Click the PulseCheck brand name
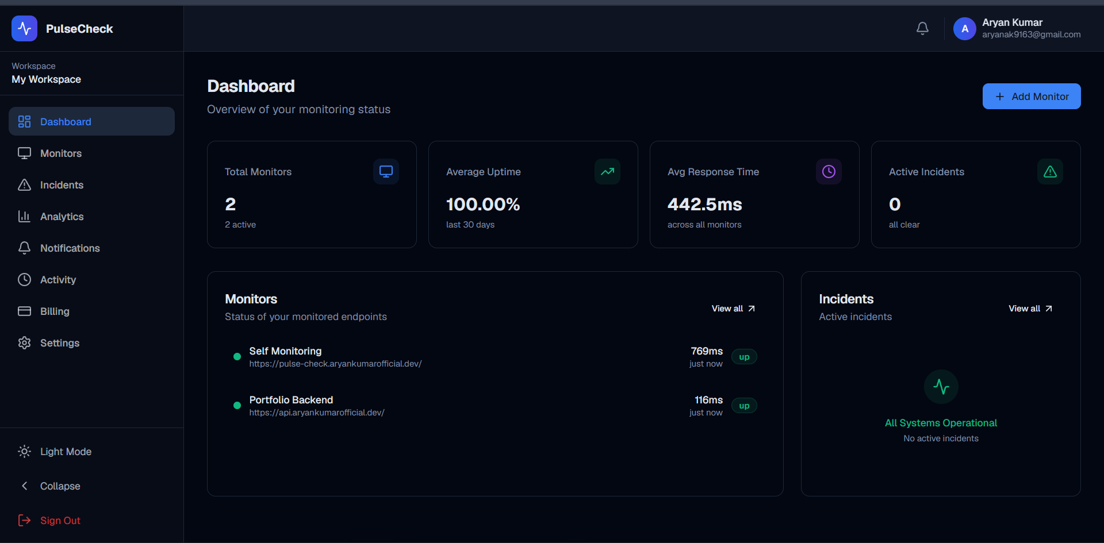The image size is (1104, 543). (x=79, y=29)
